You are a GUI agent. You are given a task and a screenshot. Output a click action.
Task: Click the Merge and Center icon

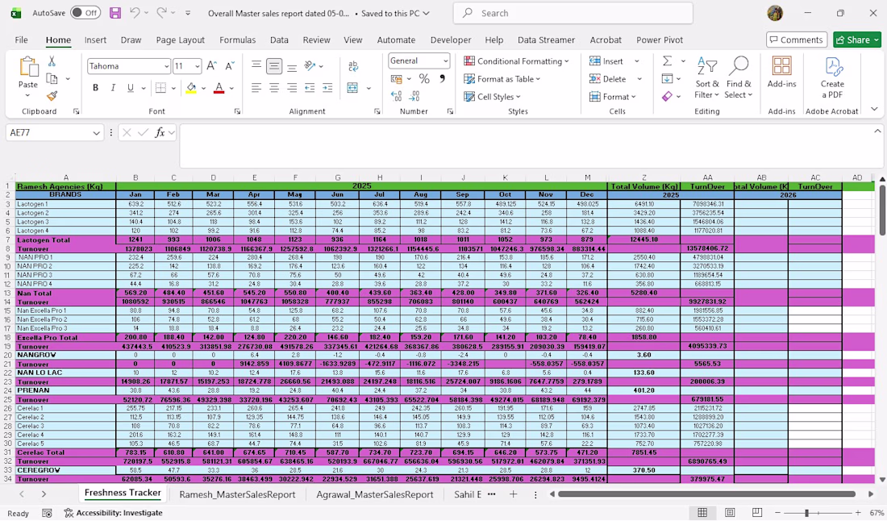coord(352,88)
